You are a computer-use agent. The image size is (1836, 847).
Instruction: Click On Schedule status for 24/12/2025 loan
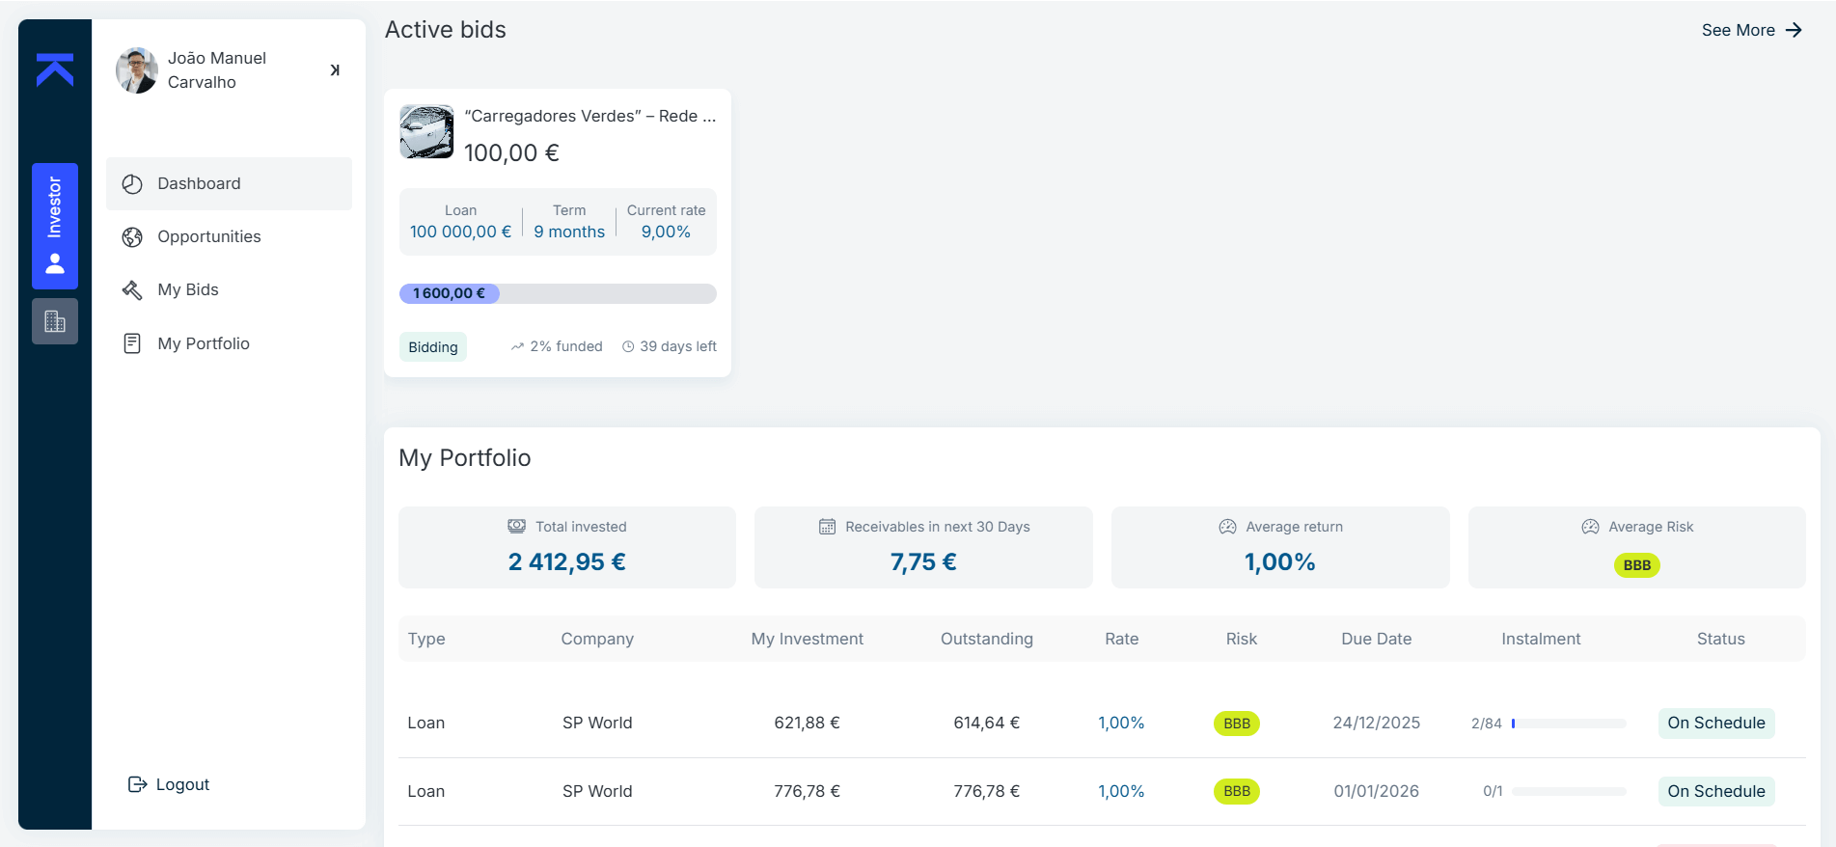point(1715,724)
